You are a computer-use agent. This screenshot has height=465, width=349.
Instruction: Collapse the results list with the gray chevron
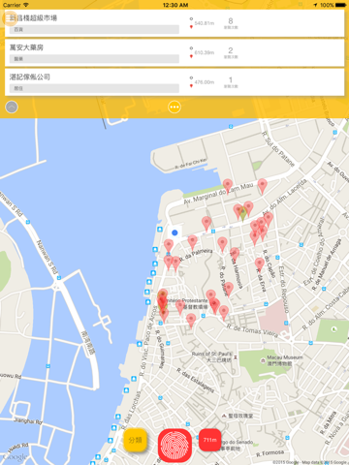[x=12, y=107]
